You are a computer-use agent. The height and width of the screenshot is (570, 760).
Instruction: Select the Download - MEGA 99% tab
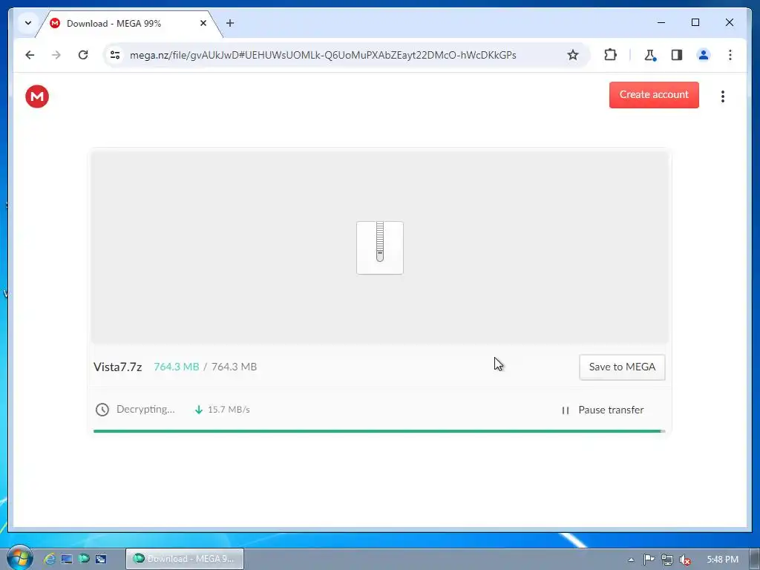pos(128,23)
